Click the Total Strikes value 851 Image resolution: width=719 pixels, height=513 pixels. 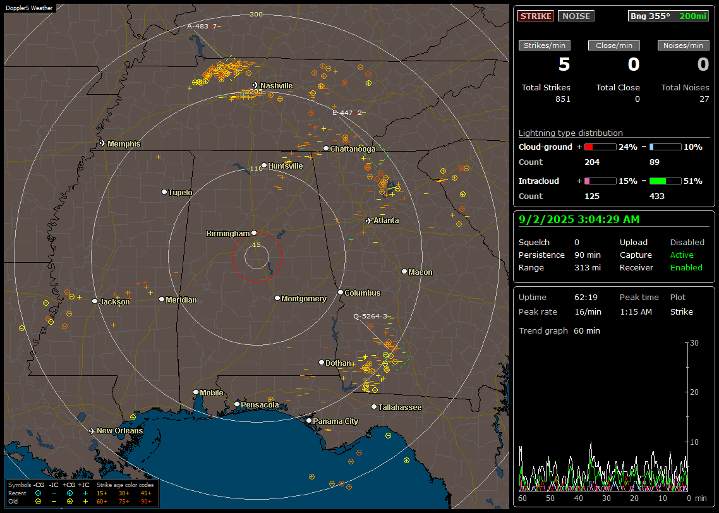coord(563,99)
